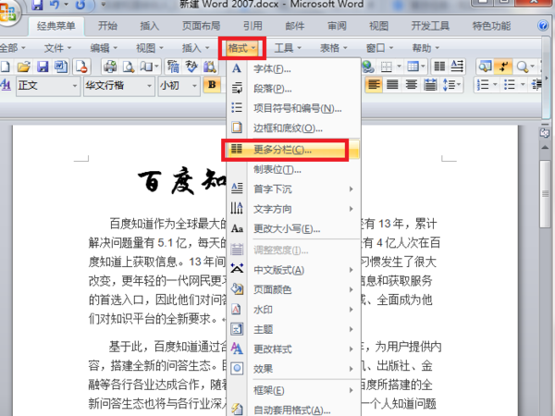555x416 pixels.
Task: Click the Save floppy icon in toolbar
Action: (x=43, y=67)
